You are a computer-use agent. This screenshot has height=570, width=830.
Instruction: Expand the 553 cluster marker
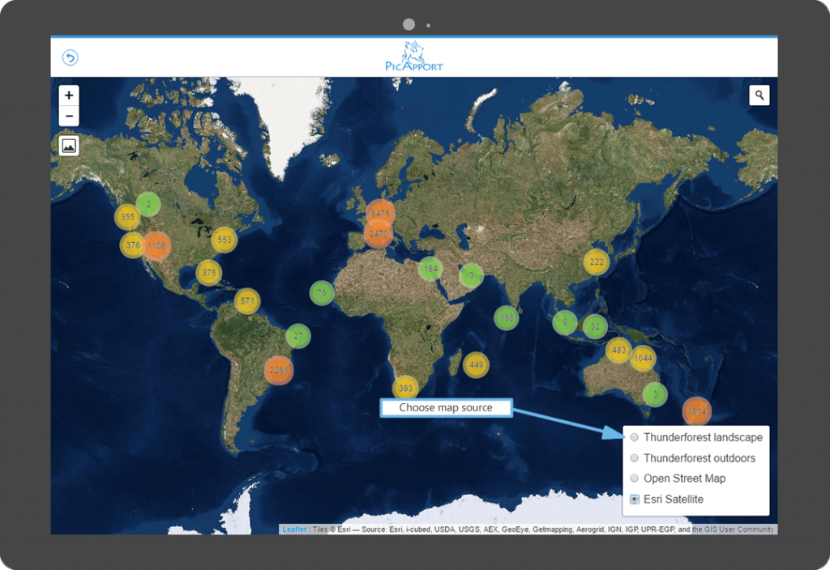[x=225, y=240]
